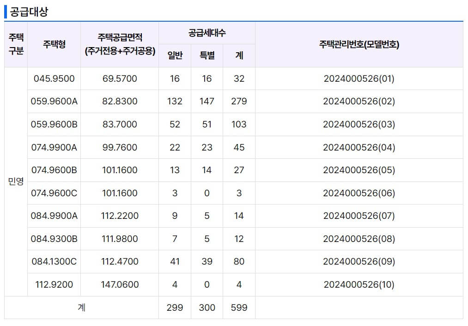This screenshot has height=326, width=468.
Task: Click housing type 045.9500
Action: click(x=55, y=78)
